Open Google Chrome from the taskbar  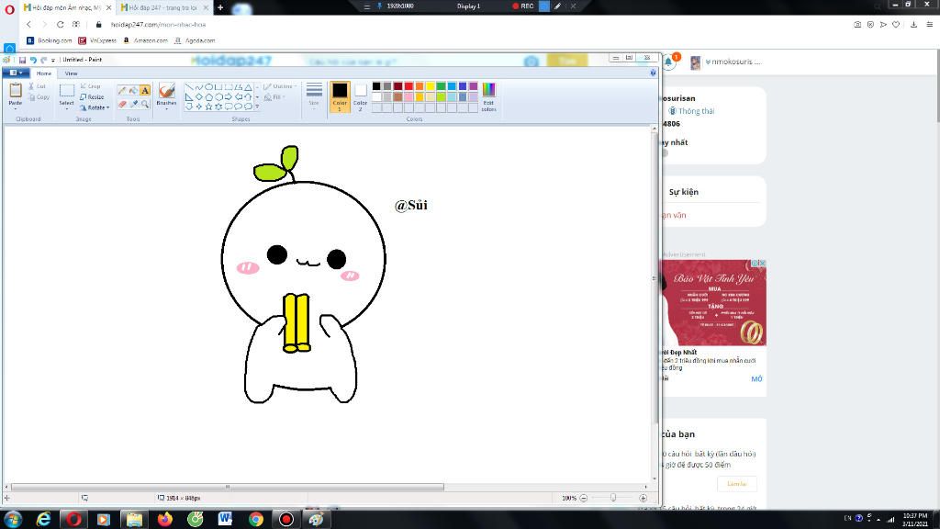(255, 519)
